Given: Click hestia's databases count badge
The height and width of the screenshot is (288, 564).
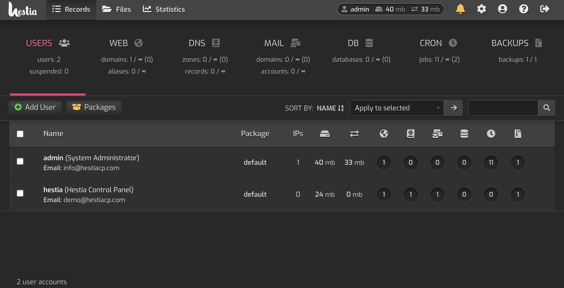Looking at the screenshot, I should (464, 194).
